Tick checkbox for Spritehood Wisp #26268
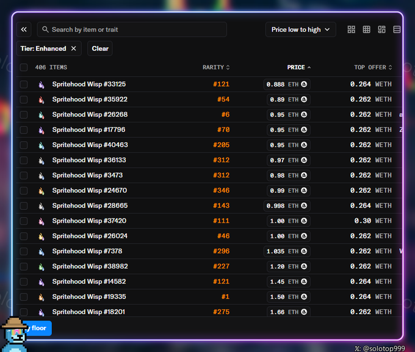 pos(24,115)
